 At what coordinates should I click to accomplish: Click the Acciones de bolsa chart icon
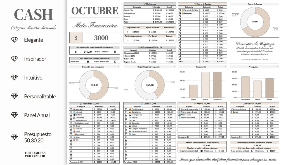click(x=232, y=109)
